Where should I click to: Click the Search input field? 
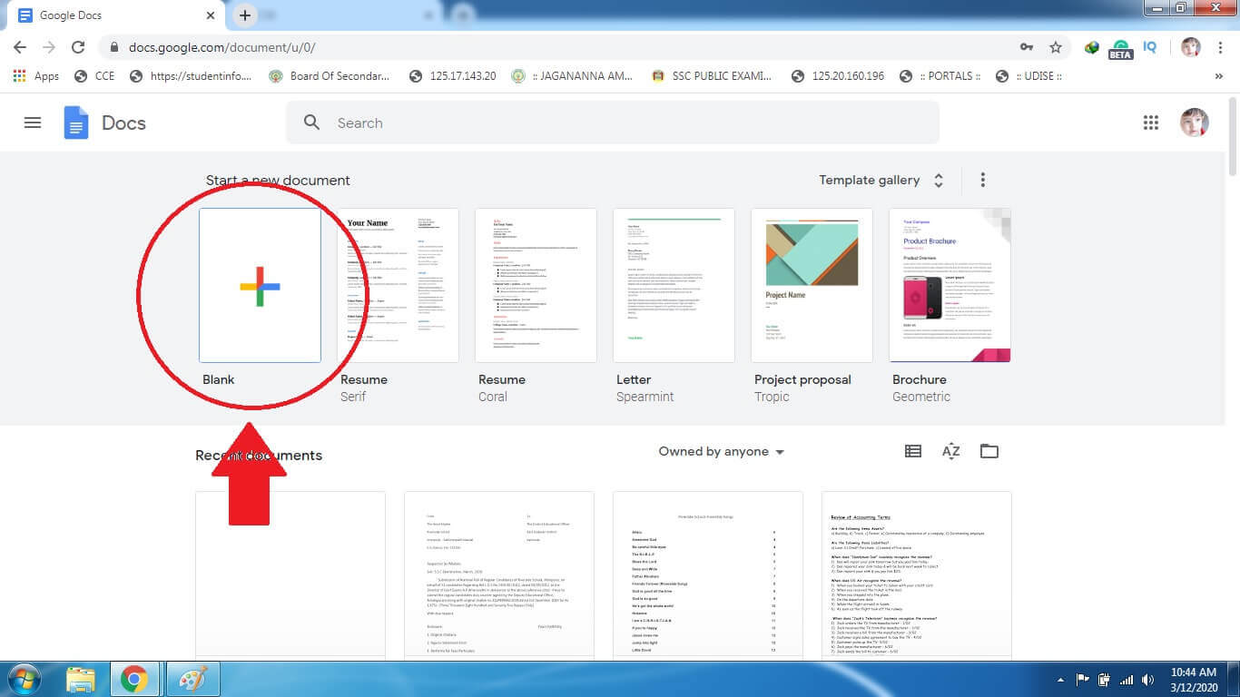[x=613, y=123]
